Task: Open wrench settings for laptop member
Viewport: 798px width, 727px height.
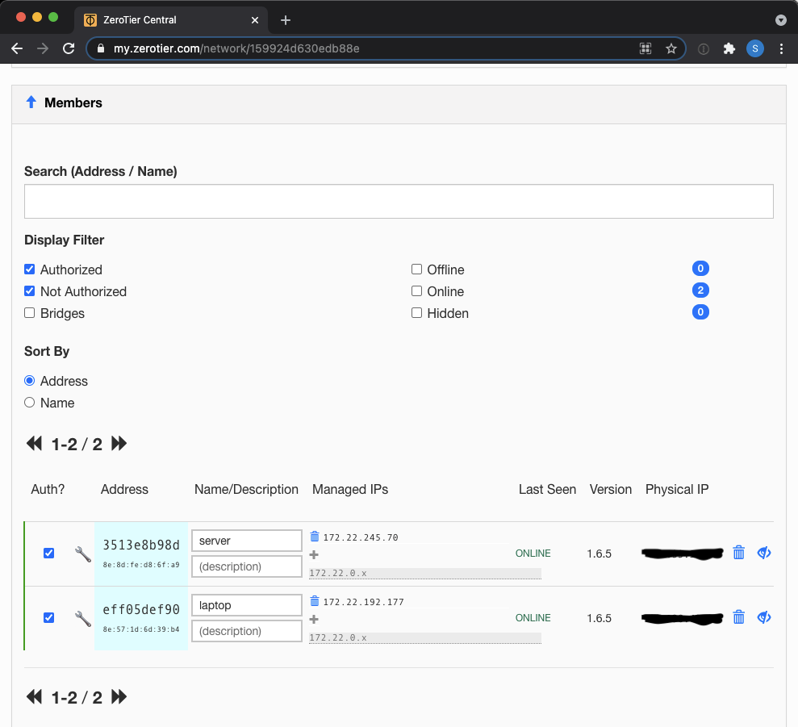Action: 83,619
